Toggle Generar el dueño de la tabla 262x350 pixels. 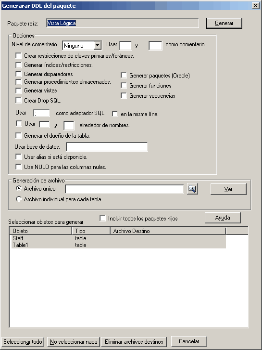coord(18,135)
